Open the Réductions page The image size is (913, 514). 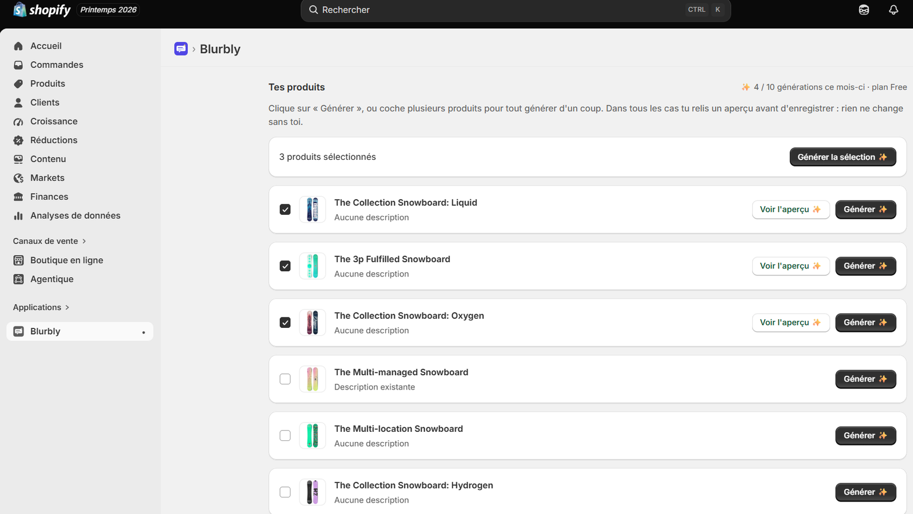[x=80, y=140]
